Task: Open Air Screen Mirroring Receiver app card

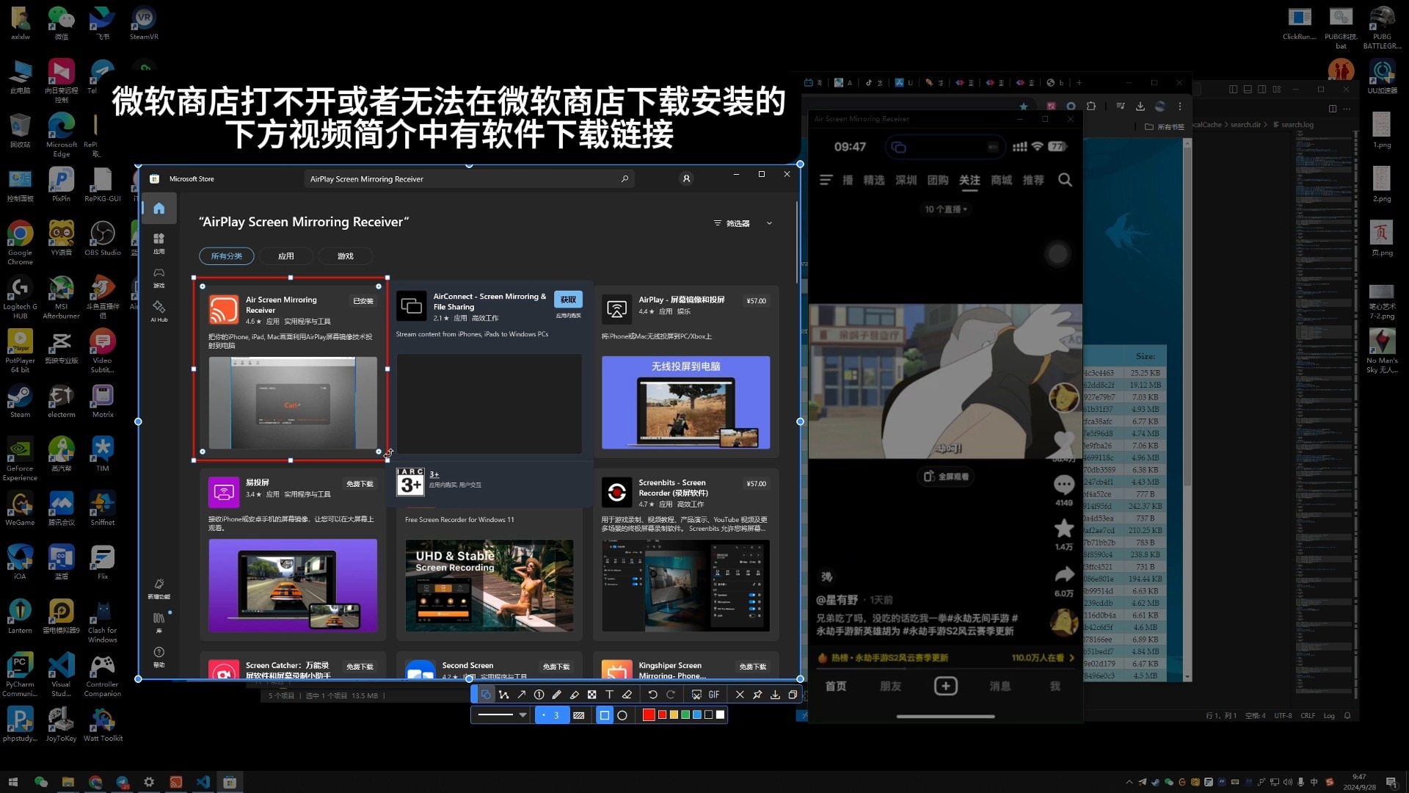Action: (292, 370)
